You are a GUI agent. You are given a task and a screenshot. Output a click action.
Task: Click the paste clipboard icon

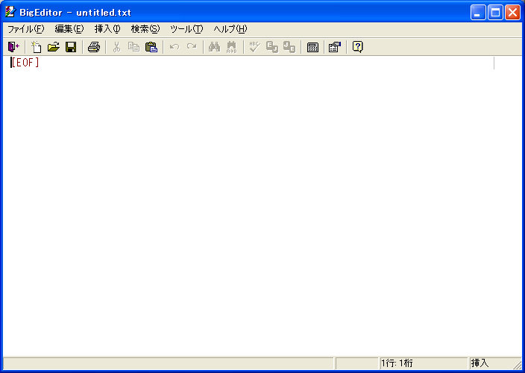pyautogui.click(x=151, y=47)
